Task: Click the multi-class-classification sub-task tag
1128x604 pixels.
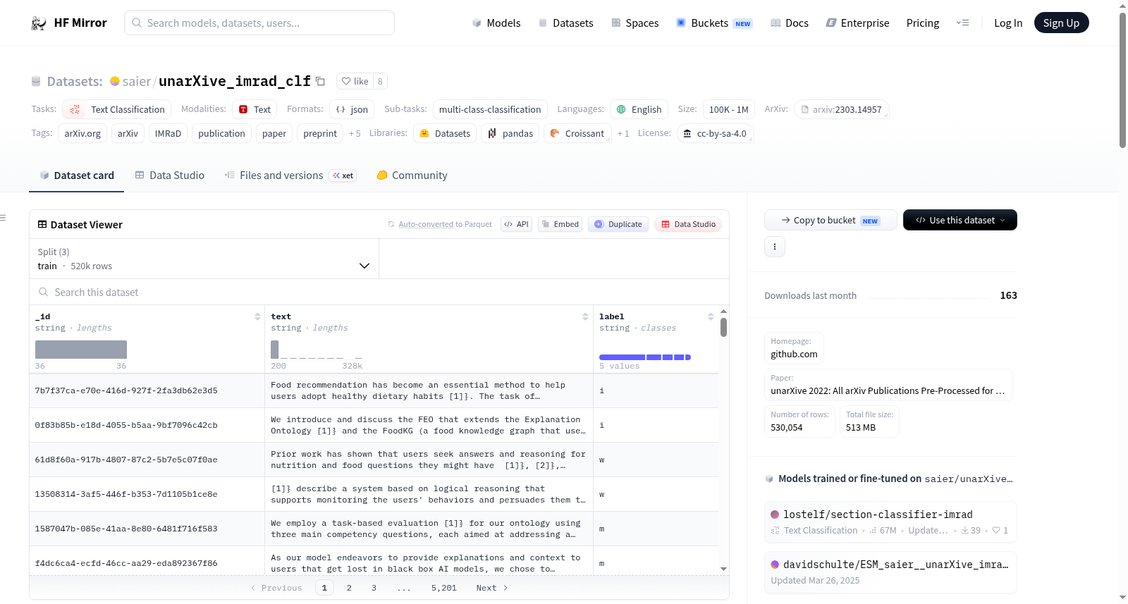Action: point(490,109)
